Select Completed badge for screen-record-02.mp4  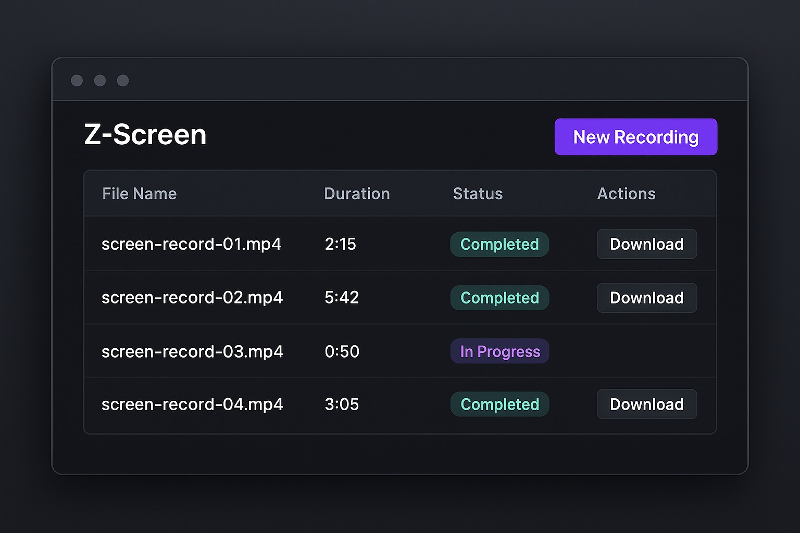(499, 298)
